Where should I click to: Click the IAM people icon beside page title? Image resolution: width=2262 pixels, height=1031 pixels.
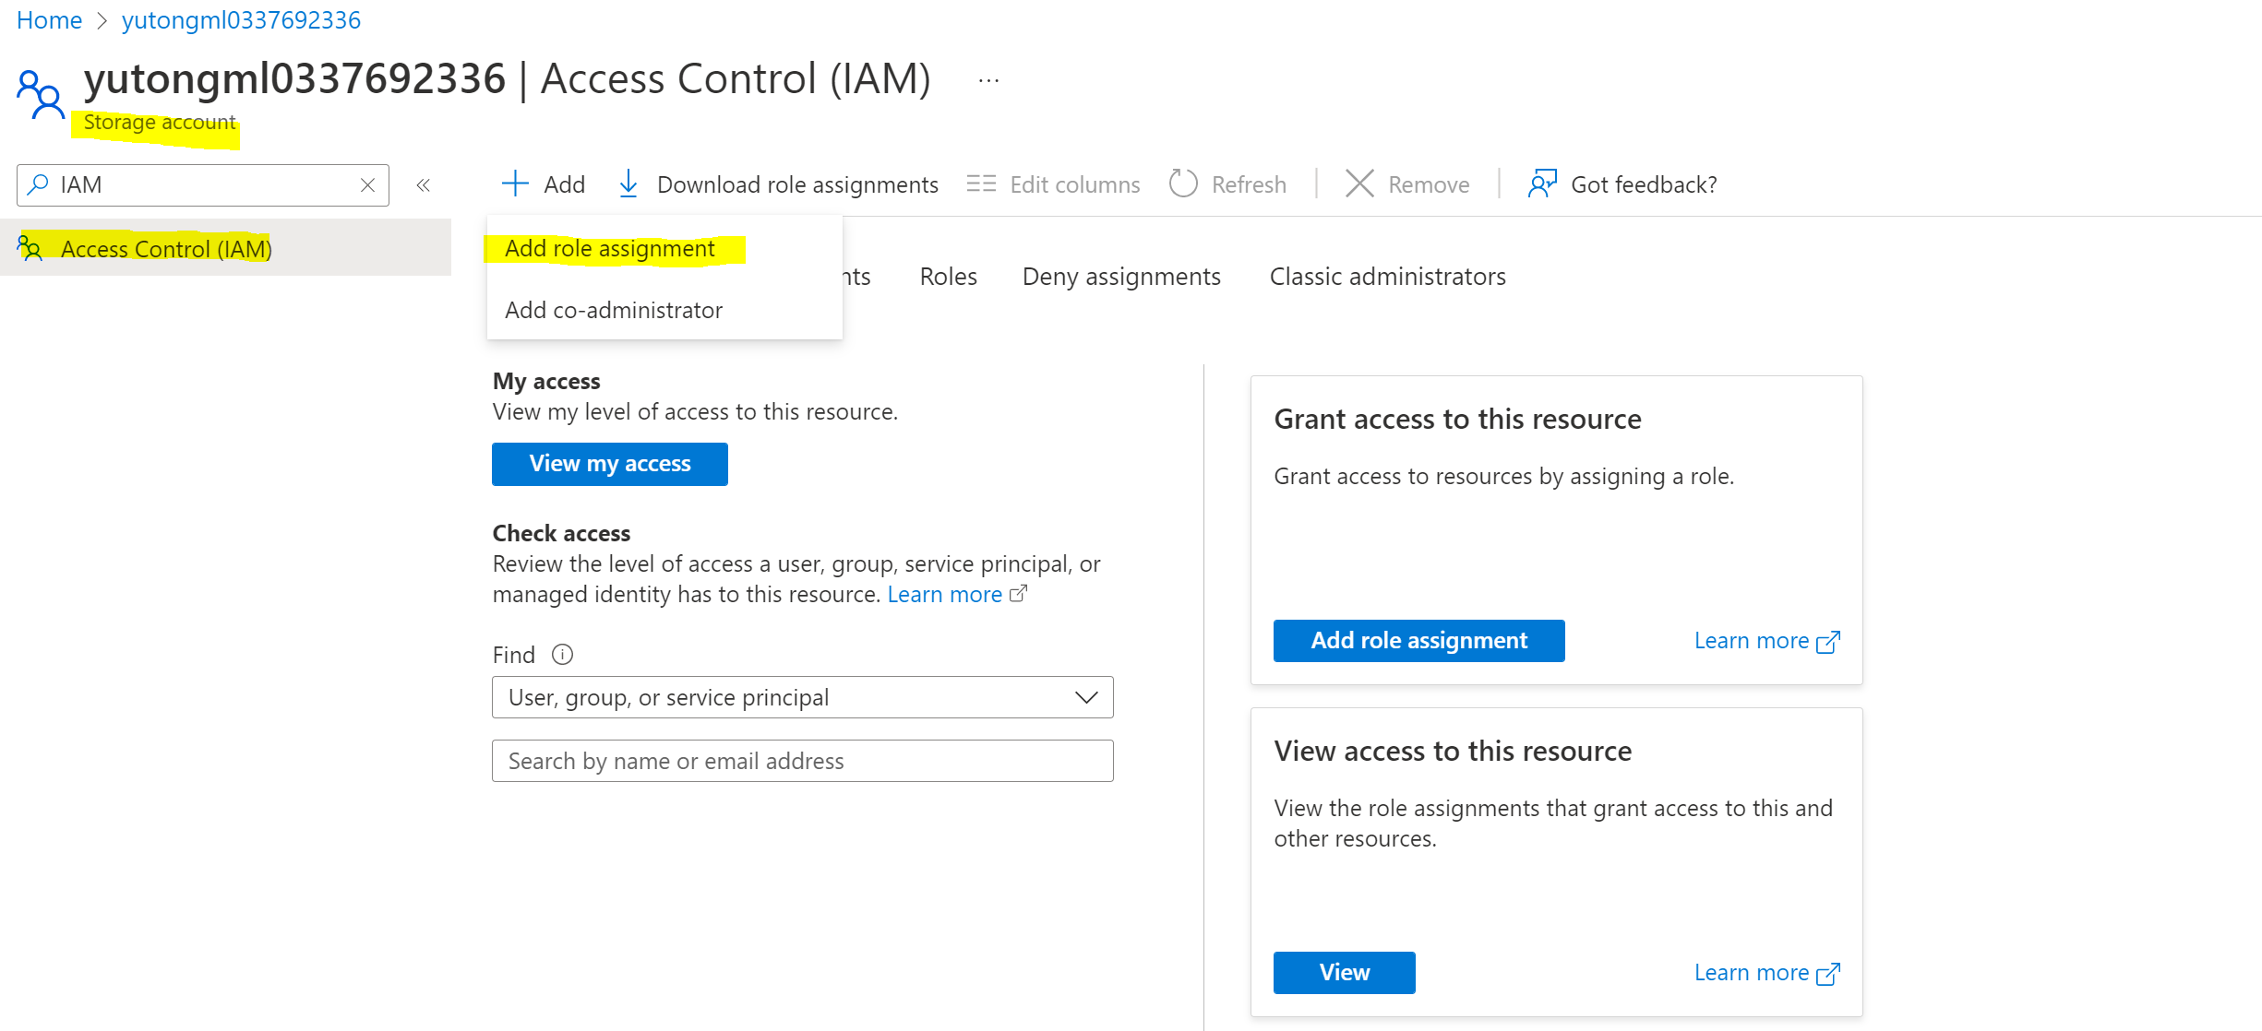(x=41, y=94)
